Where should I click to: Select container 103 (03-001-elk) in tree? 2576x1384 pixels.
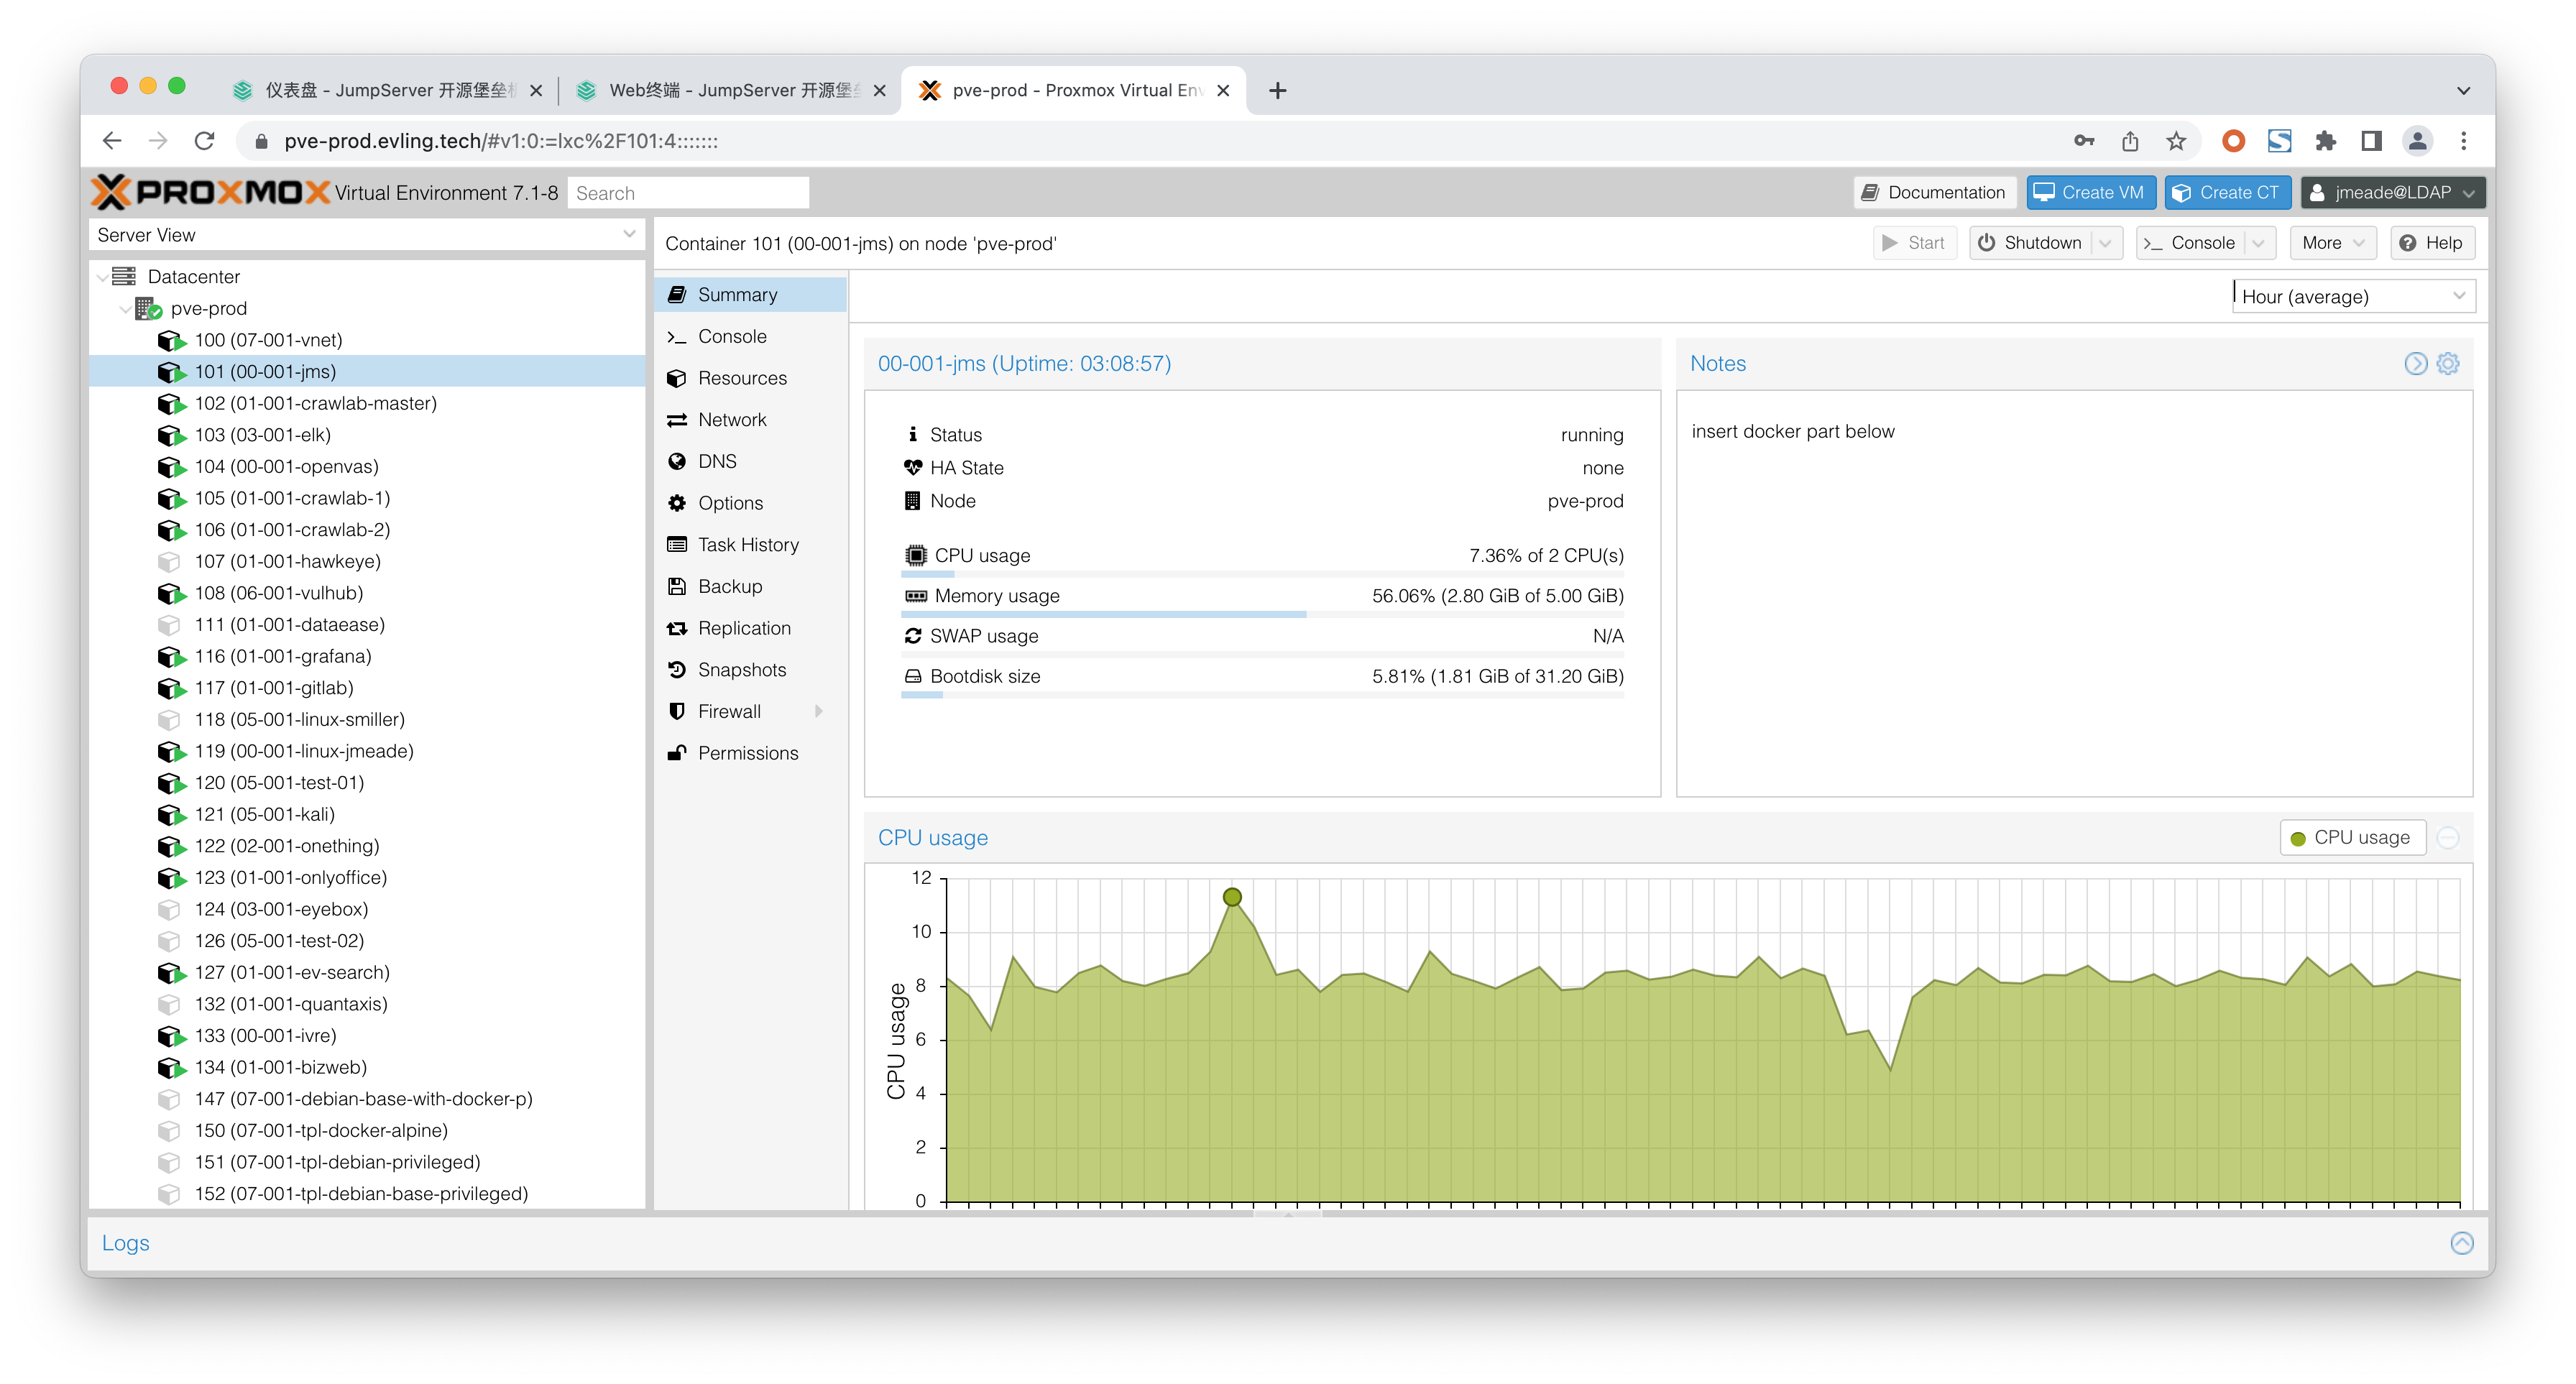[x=262, y=435]
